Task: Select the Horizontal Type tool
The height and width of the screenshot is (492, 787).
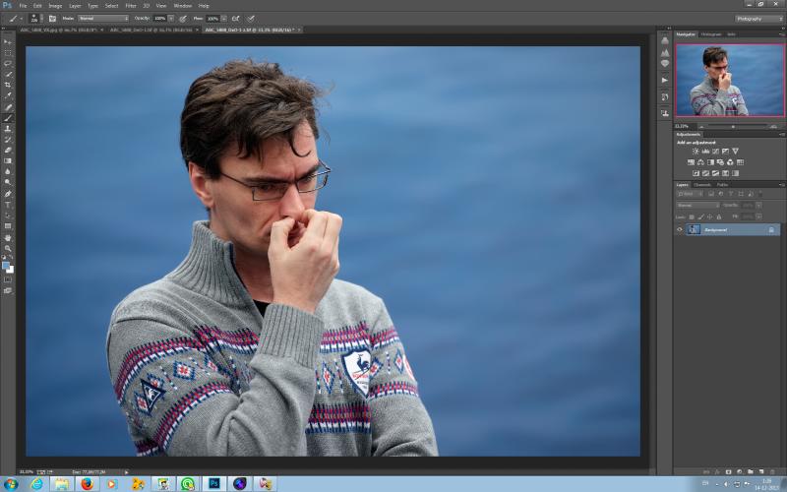Action: tap(8, 205)
